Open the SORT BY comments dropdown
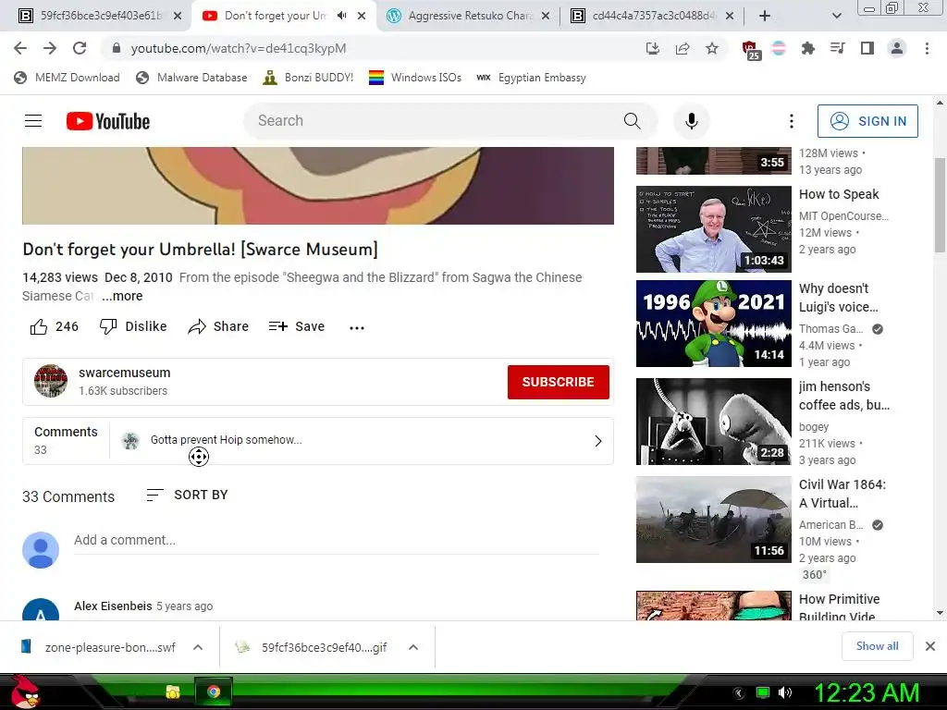This screenshot has width=947, height=710. pos(187,496)
